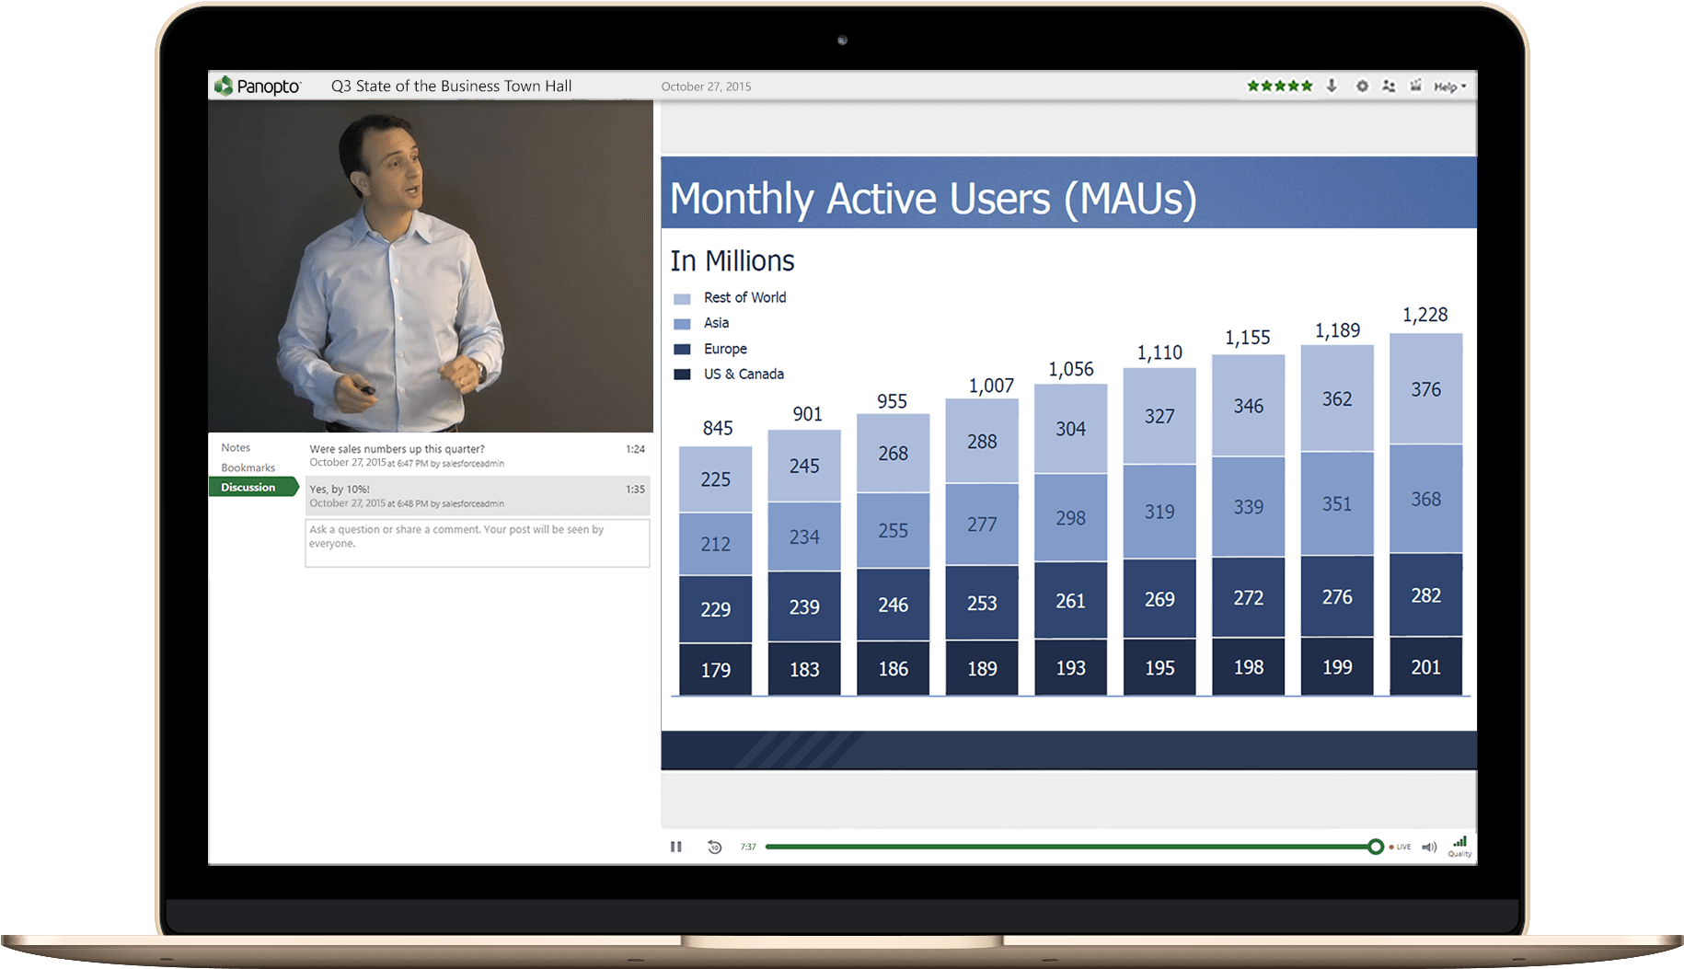Open the settings gear icon

tap(1363, 86)
